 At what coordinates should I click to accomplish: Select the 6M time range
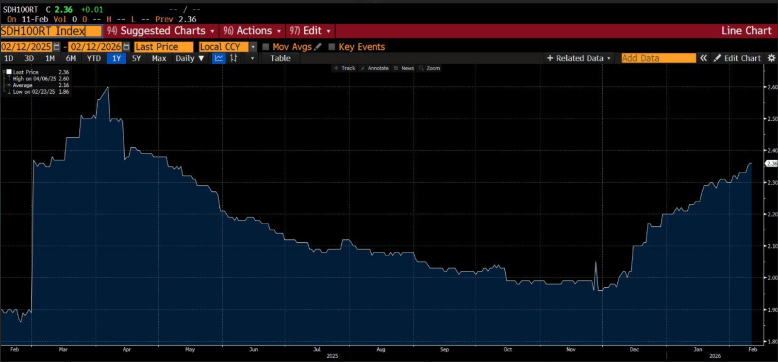[x=71, y=58]
